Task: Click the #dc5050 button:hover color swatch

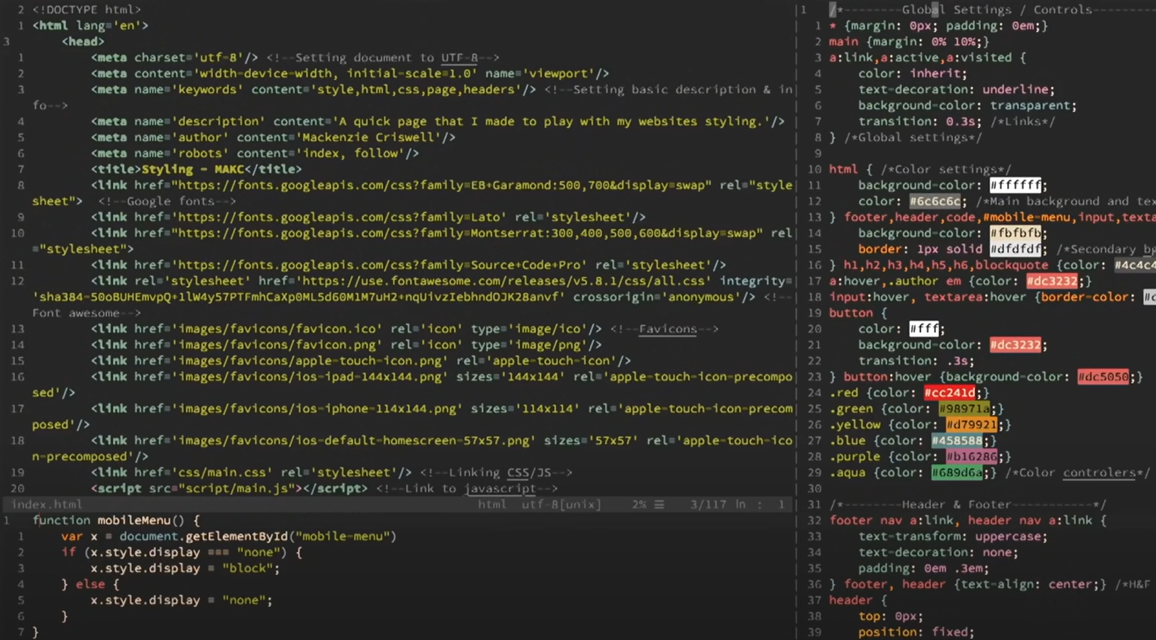Action: click(1103, 377)
